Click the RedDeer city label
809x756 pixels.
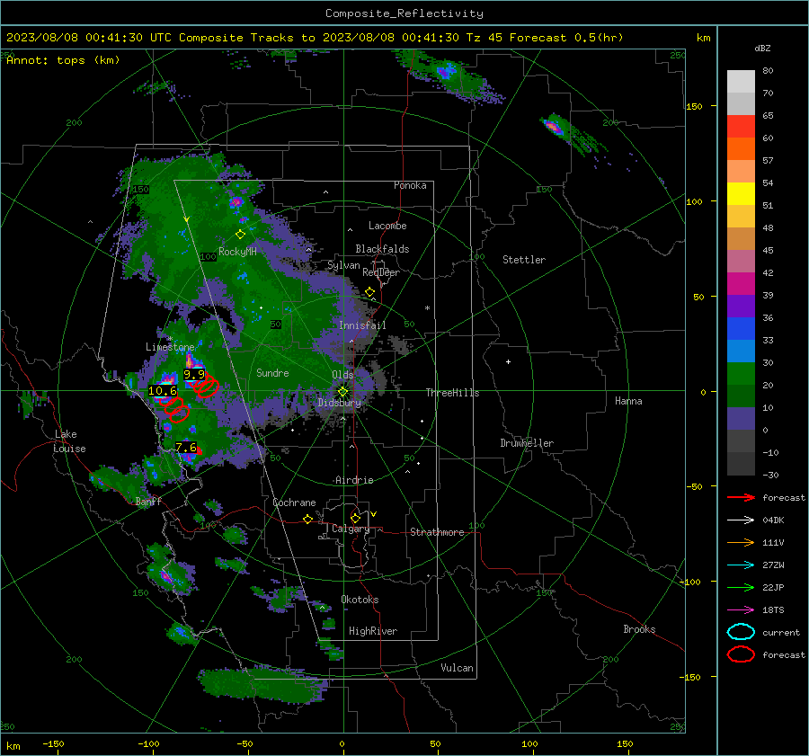click(x=381, y=272)
